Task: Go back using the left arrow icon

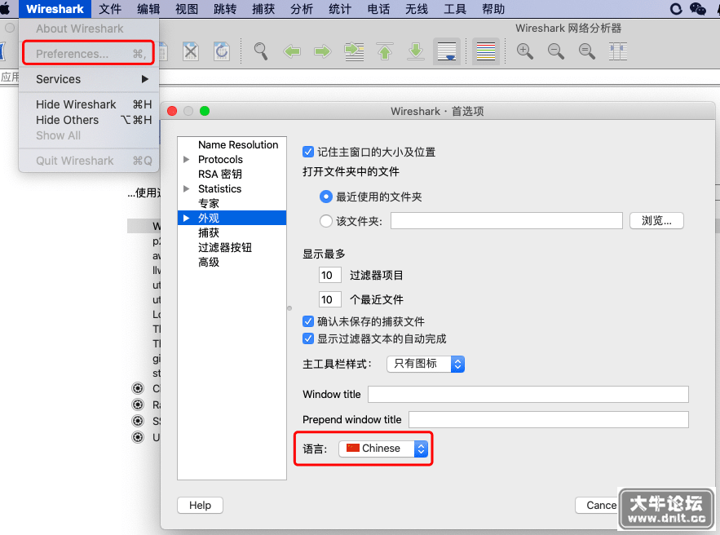Action: coord(292,51)
